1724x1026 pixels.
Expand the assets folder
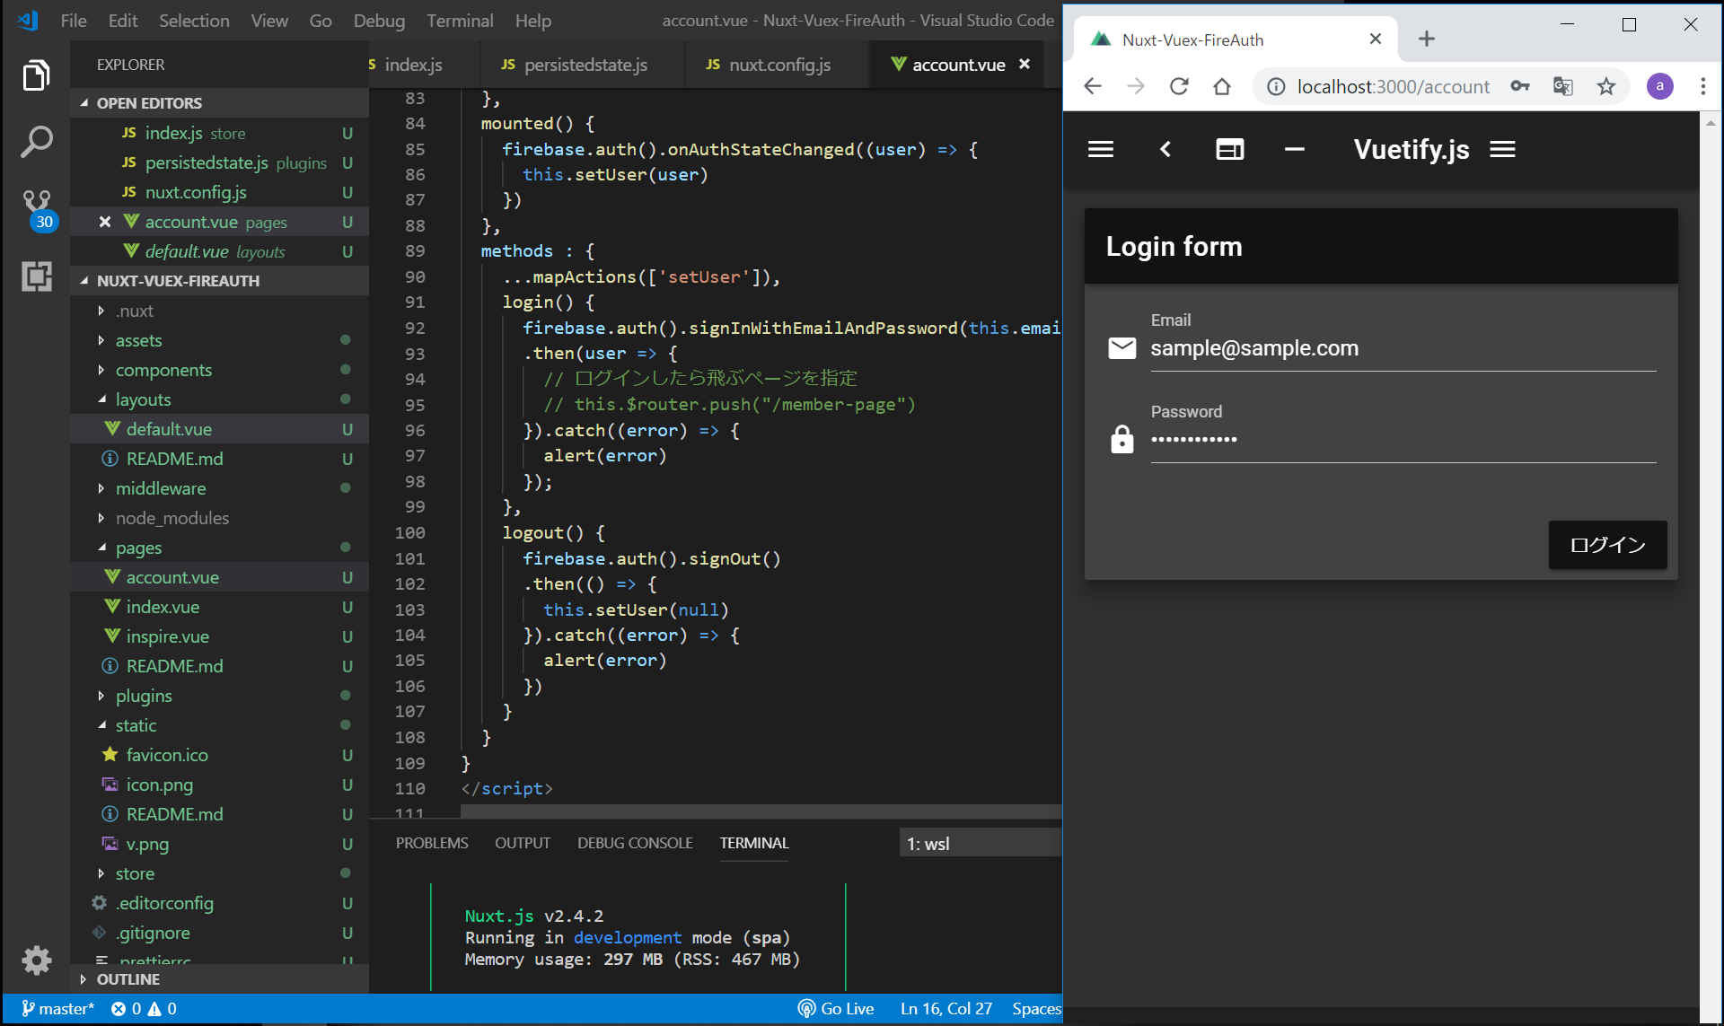pyautogui.click(x=219, y=340)
